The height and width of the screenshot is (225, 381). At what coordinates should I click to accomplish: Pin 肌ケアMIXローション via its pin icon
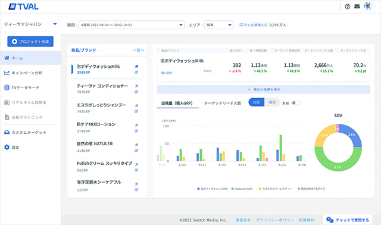(136, 125)
